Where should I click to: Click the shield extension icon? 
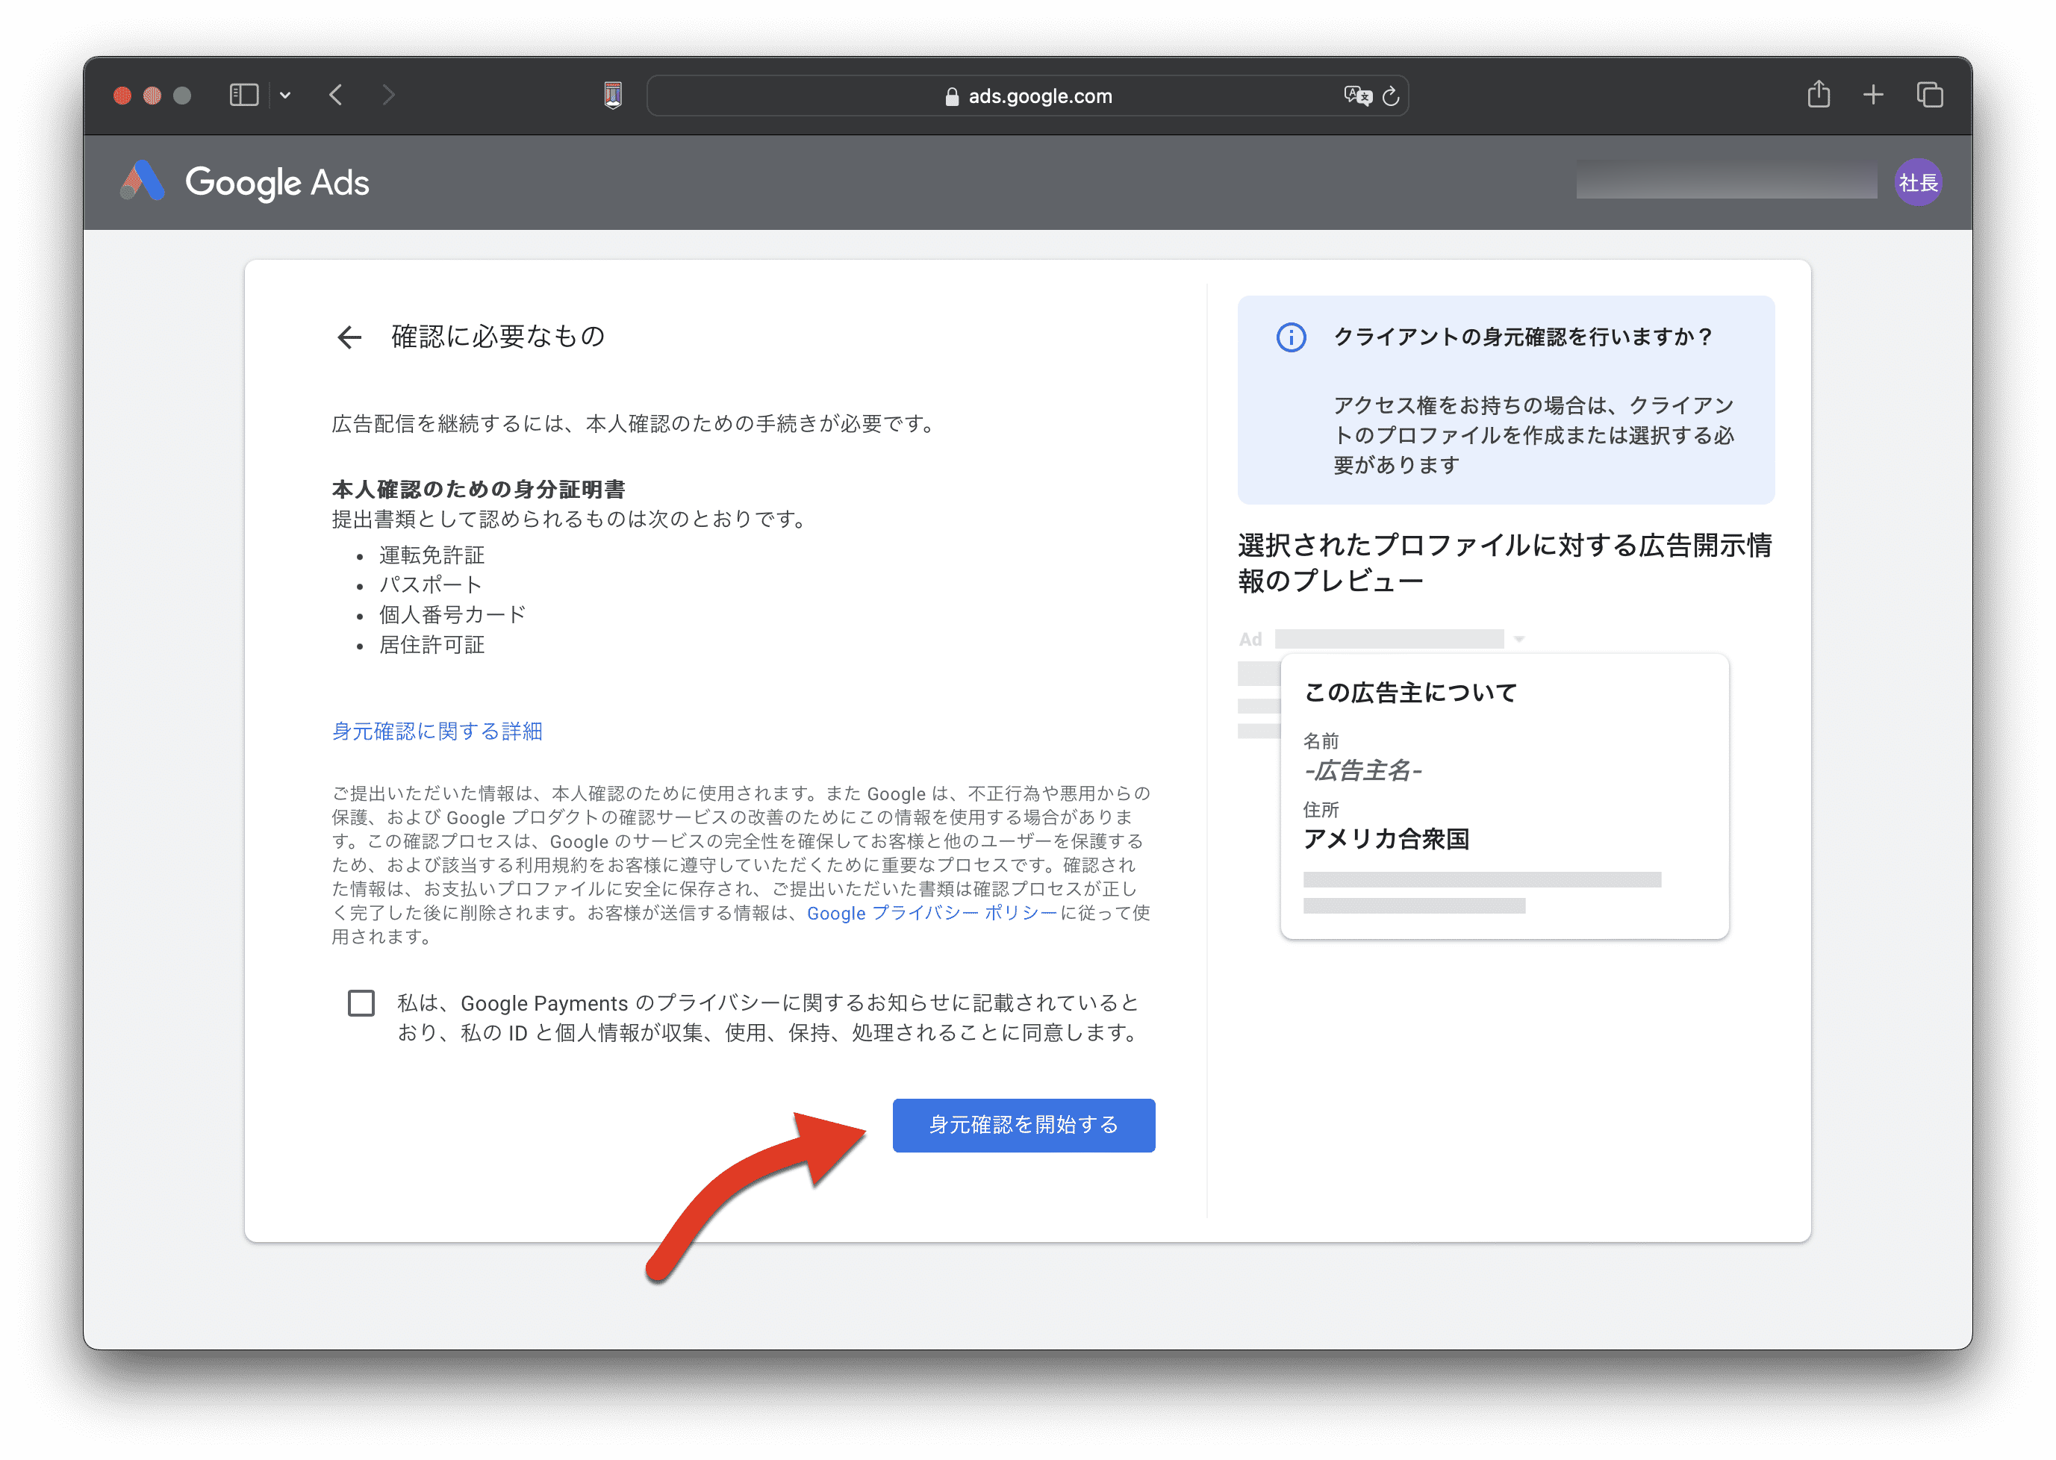(613, 96)
